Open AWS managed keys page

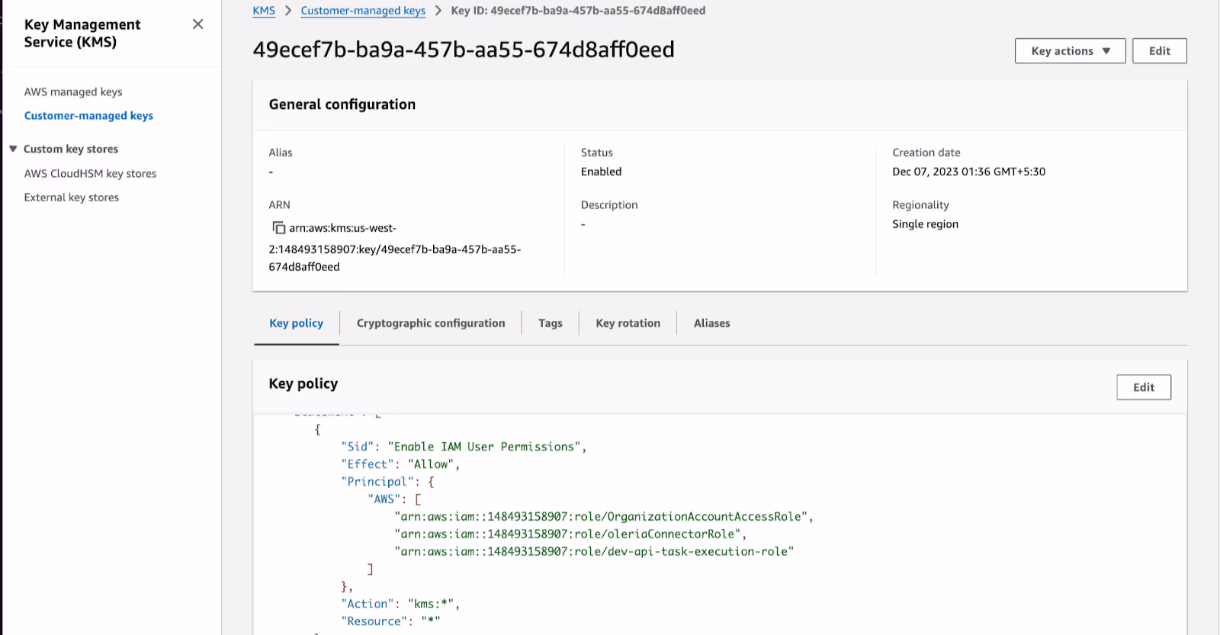coord(73,91)
